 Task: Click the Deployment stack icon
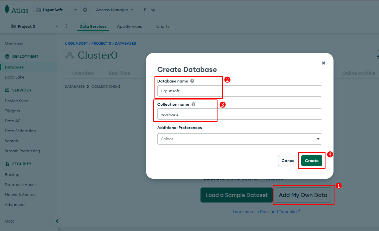tap(7, 56)
